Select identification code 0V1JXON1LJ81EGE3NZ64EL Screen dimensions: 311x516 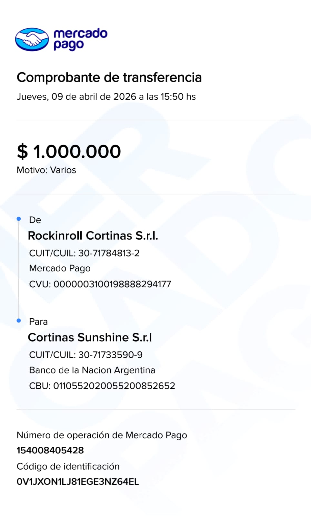pyautogui.click(x=78, y=481)
